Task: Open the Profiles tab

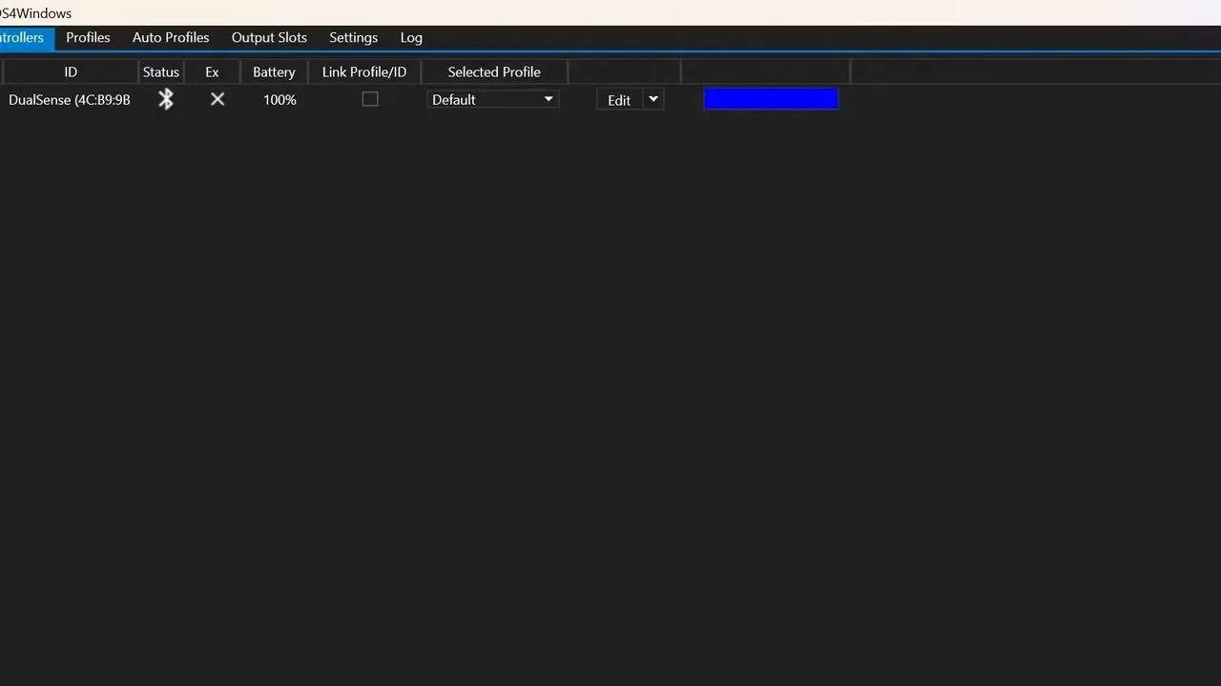Action: (88, 37)
